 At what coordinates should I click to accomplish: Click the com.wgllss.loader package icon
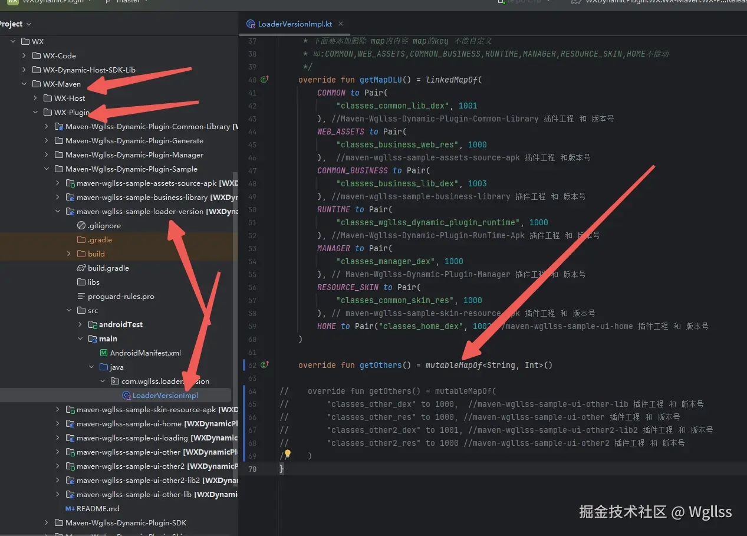pyautogui.click(x=115, y=382)
